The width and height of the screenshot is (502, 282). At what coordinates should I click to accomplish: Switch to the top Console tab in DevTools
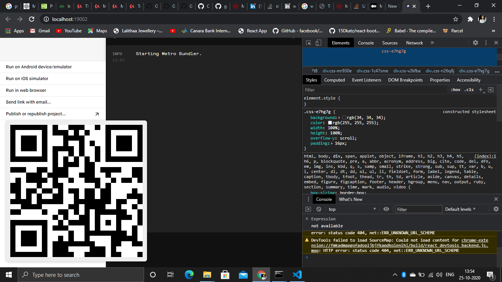[x=366, y=43]
